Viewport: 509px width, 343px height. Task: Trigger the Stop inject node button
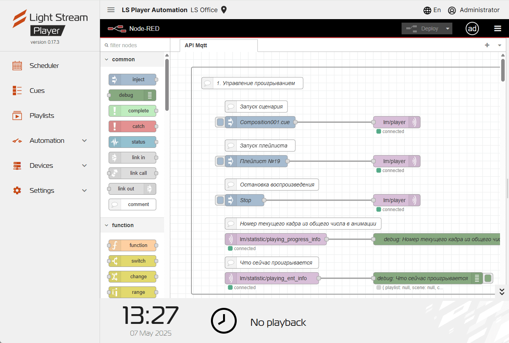[220, 200]
